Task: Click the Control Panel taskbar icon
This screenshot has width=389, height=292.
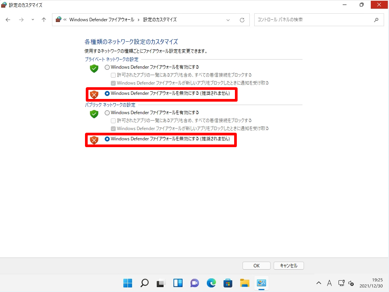Action: click(261, 283)
